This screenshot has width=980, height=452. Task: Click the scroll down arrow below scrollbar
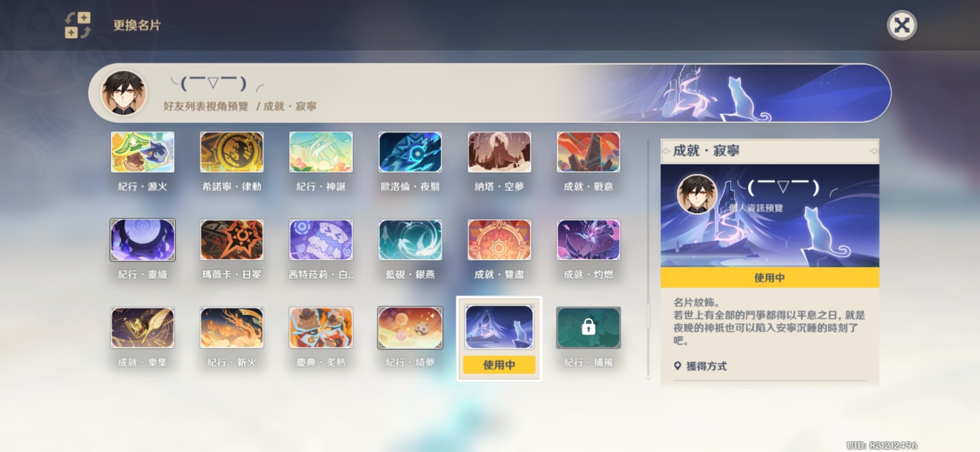648,378
